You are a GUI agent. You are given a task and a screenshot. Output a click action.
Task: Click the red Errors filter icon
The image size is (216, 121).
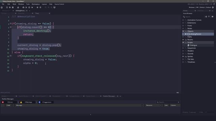[3, 102]
